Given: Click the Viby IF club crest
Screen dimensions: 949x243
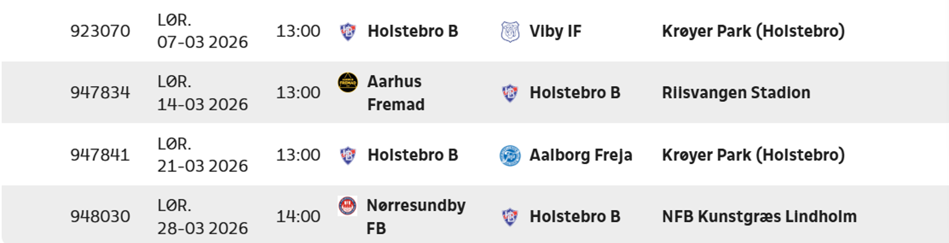Looking at the screenshot, I should pyautogui.click(x=510, y=32).
